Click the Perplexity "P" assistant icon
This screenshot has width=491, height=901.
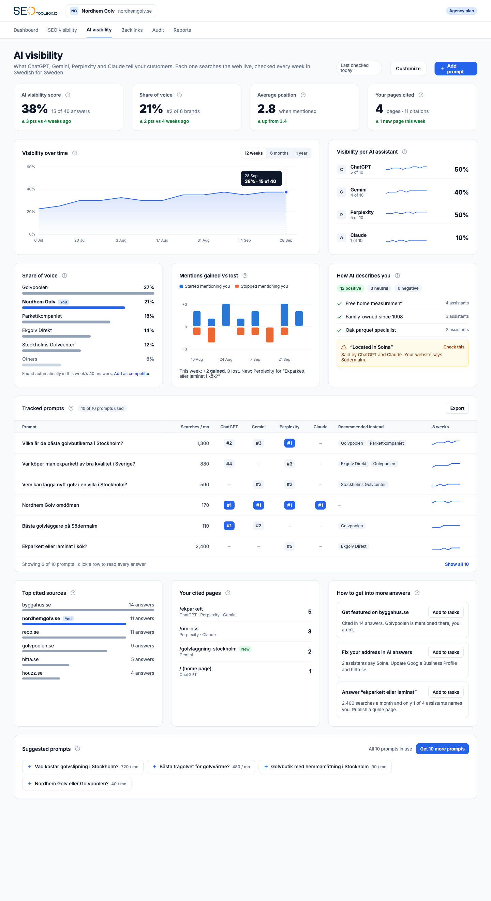341,215
